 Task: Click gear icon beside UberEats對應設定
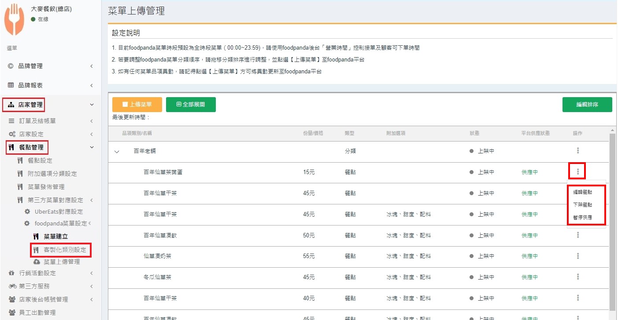tap(27, 211)
